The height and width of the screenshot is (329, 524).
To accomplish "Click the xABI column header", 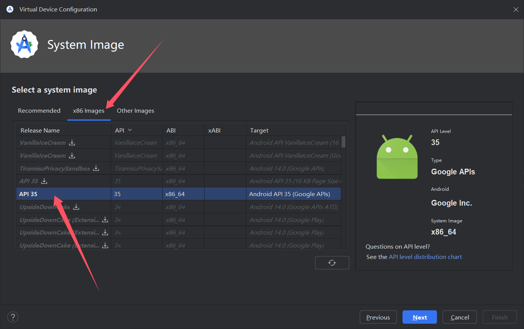I will 225,130.
